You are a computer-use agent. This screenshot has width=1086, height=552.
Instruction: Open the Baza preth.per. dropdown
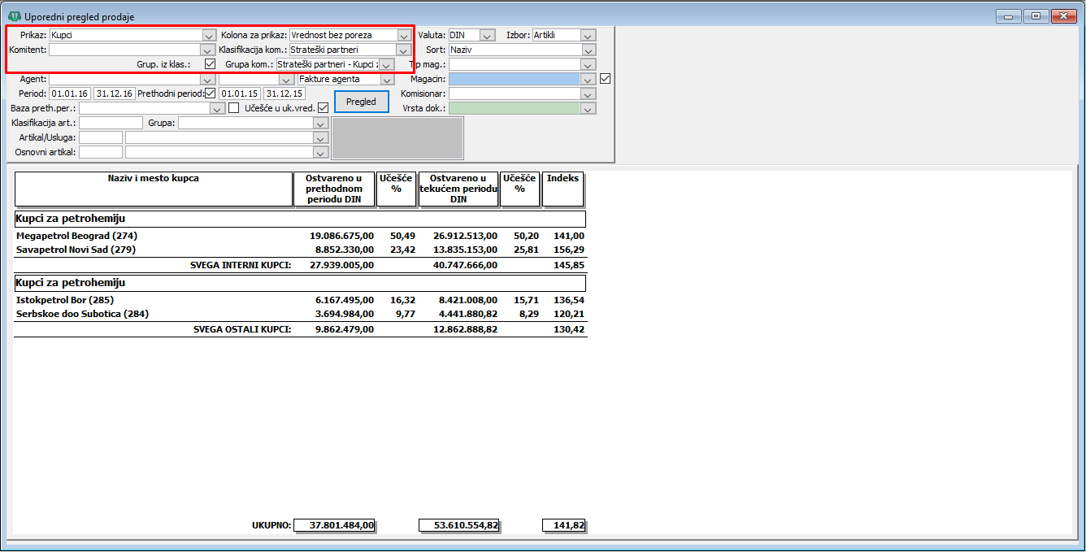[218, 108]
